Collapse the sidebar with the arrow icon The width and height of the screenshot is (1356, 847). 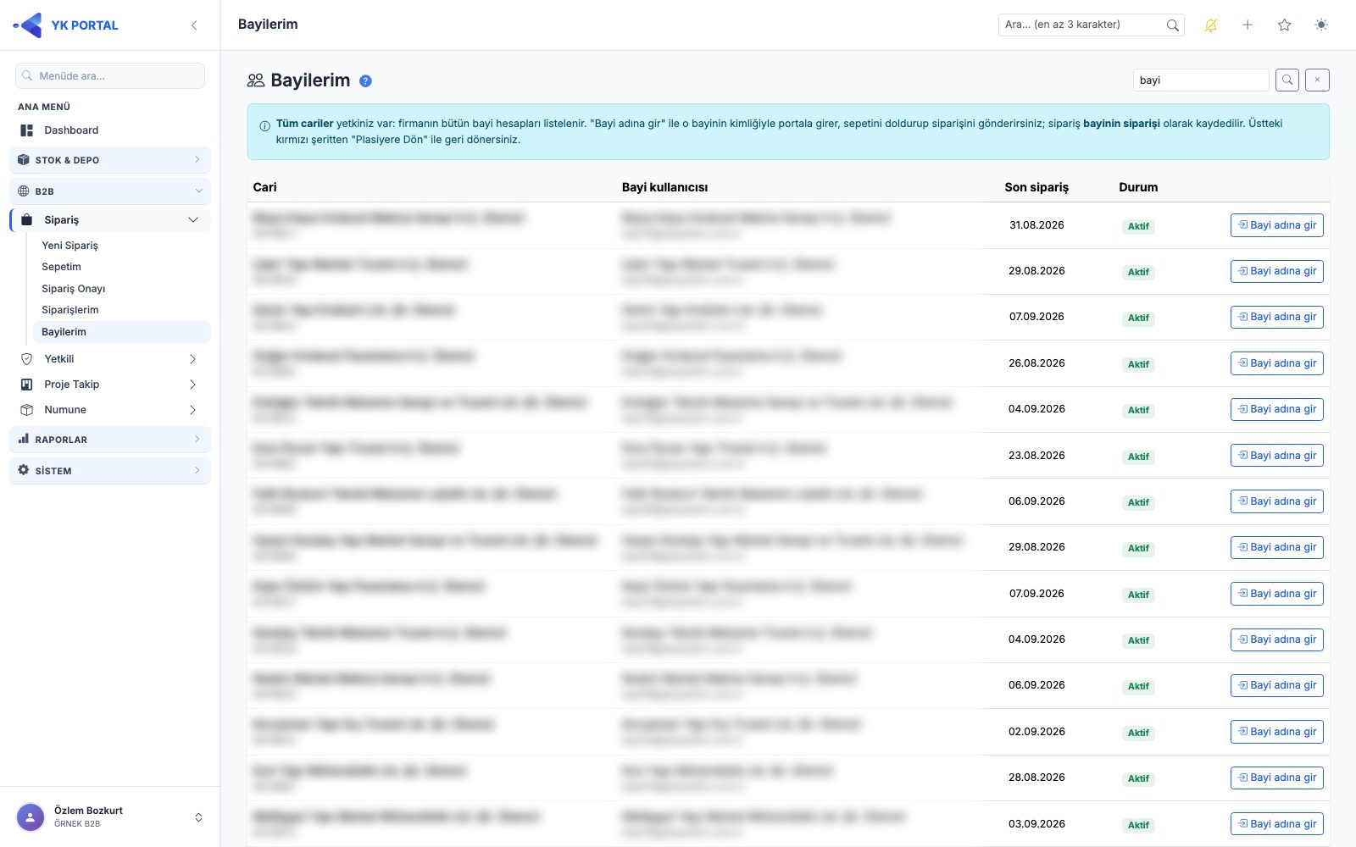coord(194,25)
